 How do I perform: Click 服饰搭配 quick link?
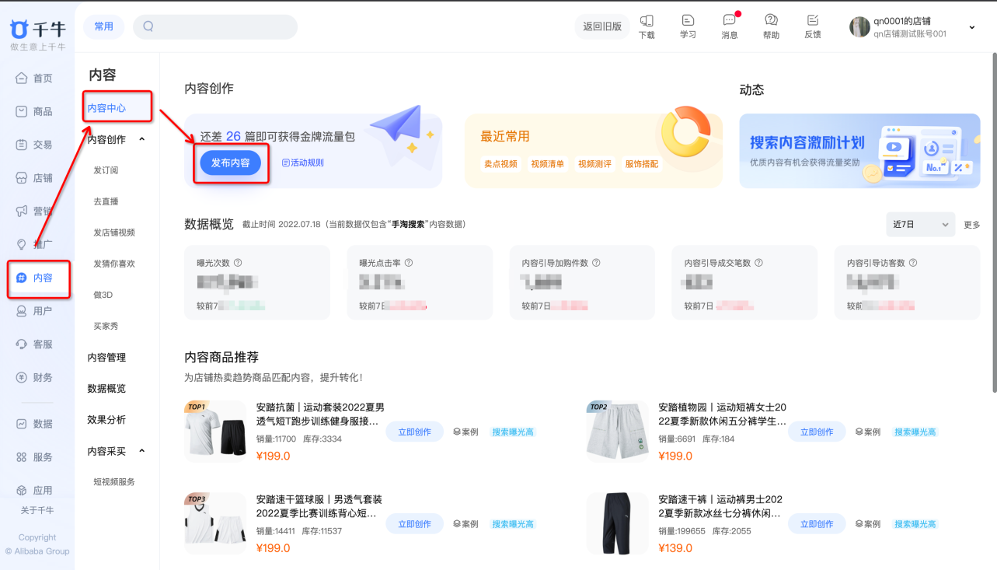click(x=642, y=164)
